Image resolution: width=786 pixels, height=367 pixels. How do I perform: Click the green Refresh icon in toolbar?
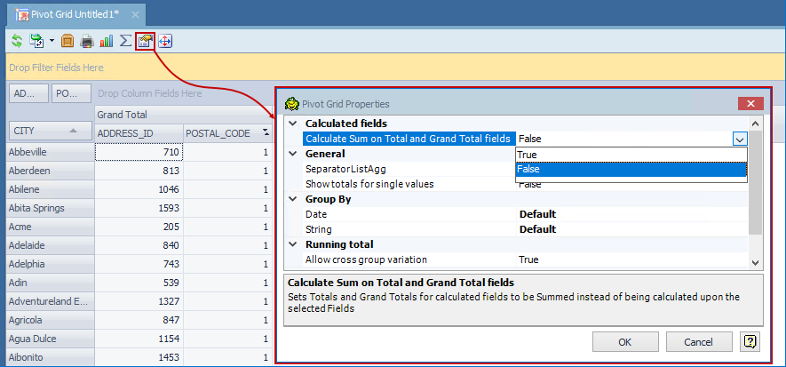click(x=17, y=41)
